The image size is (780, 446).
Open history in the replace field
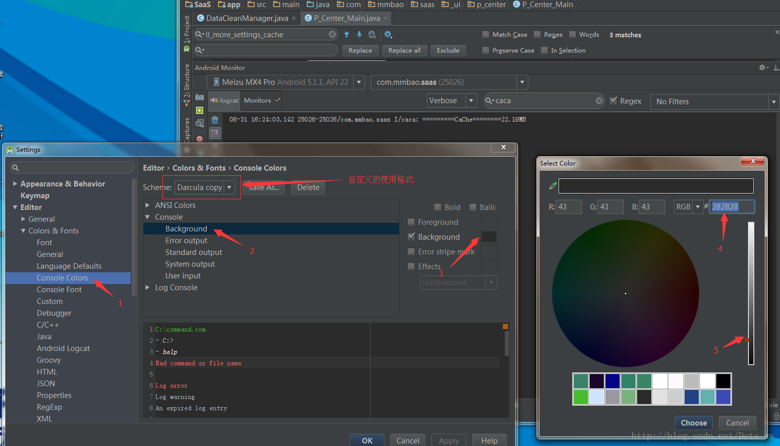(x=200, y=50)
